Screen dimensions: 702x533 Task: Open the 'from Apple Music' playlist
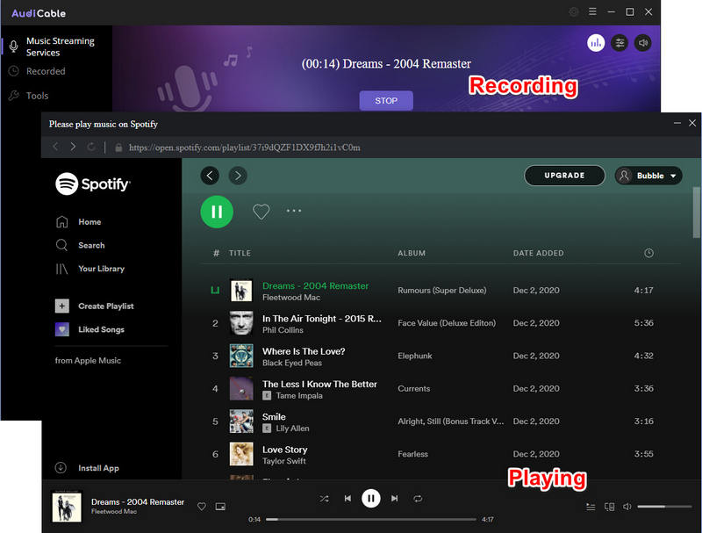pos(88,360)
